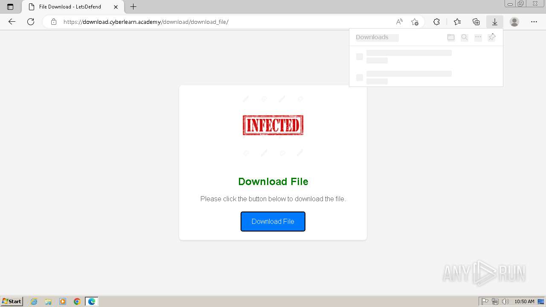546x307 pixels.
Task: Click the INFECTED stamp image
Action: 273,125
